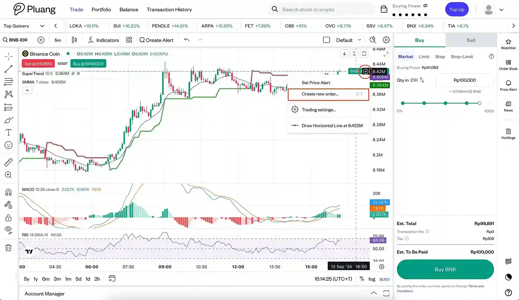The image size is (519, 300).
Task: Set the quantity slider to 0%
Action: [x=403, y=103]
